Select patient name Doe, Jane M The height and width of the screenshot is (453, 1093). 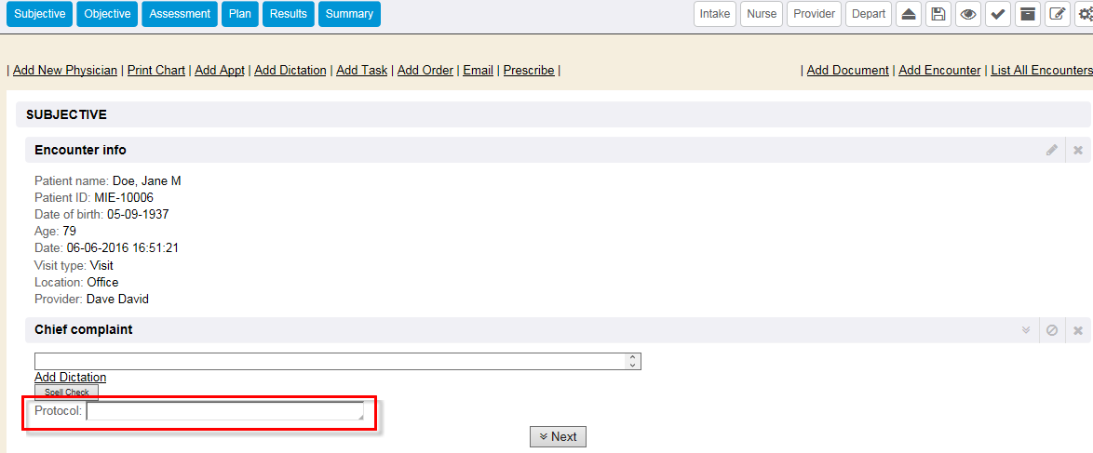pyautogui.click(x=147, y=181)
